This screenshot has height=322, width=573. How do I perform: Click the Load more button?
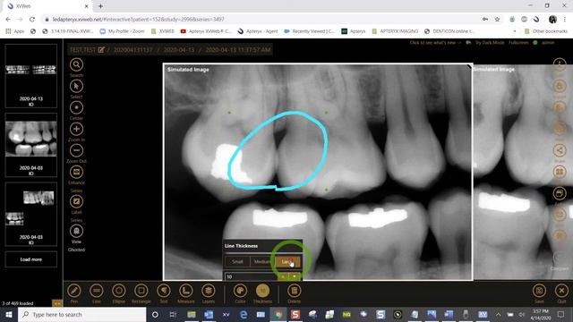click(31, 259)
